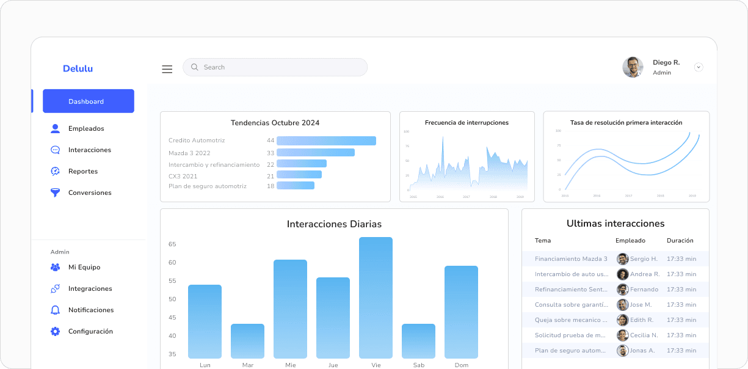748x369 pixels.
Task: Click the Plan de seguro automotriz bar
Action: point(296,186)
